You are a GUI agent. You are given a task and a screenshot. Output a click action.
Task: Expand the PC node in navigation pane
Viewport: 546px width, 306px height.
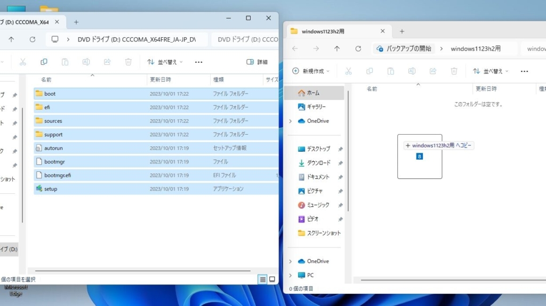pos(291,275)
